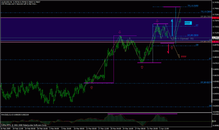Select the magenta down-arrow marker above the 20 Mar peak
Viewport: 219px width, 130px height.
pyautogui.click(x=120, y=32)
